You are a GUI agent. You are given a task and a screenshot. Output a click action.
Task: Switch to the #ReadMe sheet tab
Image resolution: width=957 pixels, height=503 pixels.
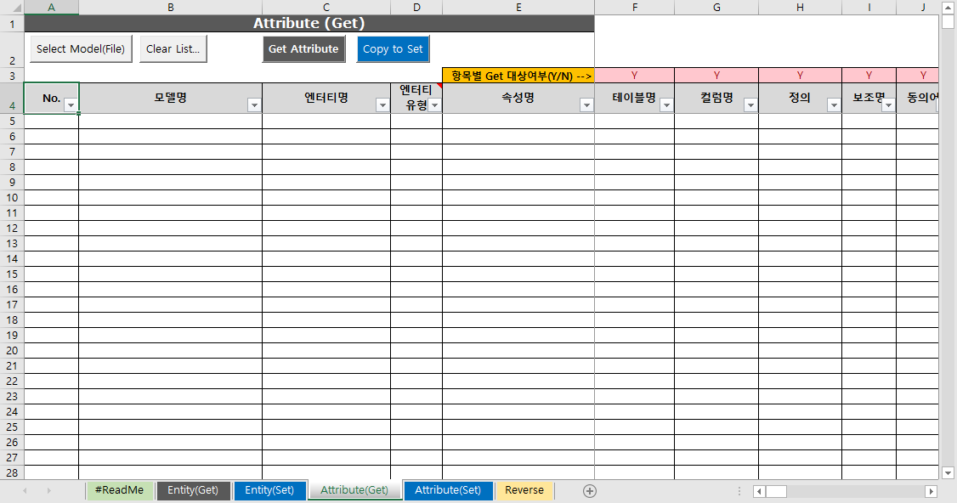tap(119, 490)
